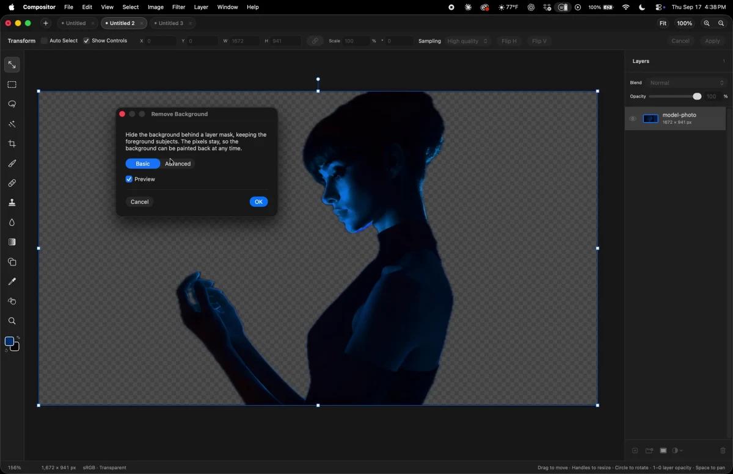The height and width of the screenshot is (474, 733).
Task: Select the gradient tool
Action: tap(12, 242)
